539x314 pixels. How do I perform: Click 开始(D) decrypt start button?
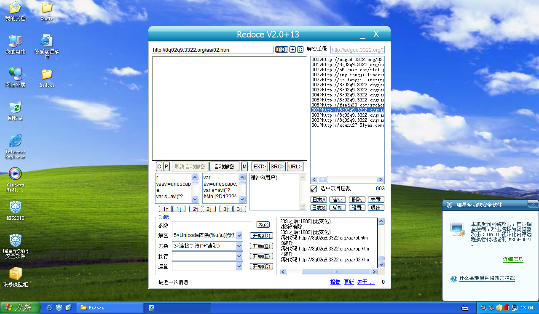click(261, 236)
